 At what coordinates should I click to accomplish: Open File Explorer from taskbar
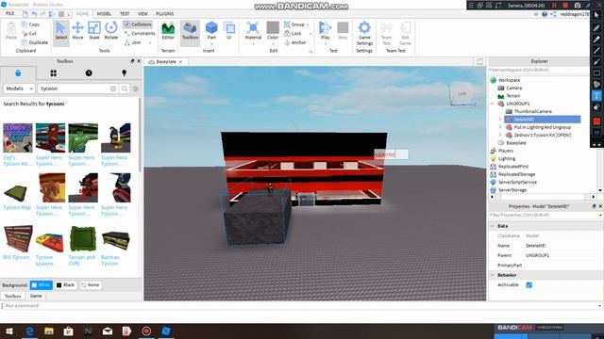(x=49, y=331)
